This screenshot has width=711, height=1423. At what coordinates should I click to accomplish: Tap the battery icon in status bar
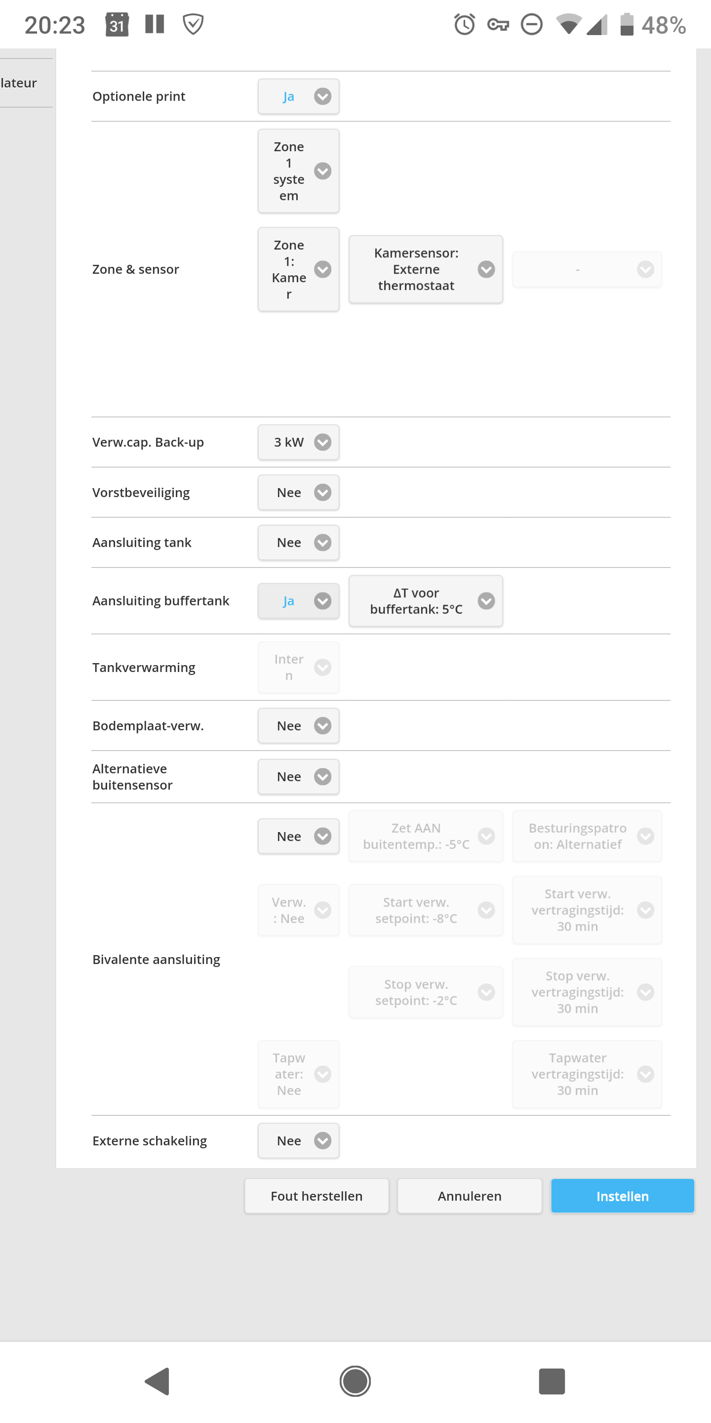pyautogui.click(x=627, y=25)
